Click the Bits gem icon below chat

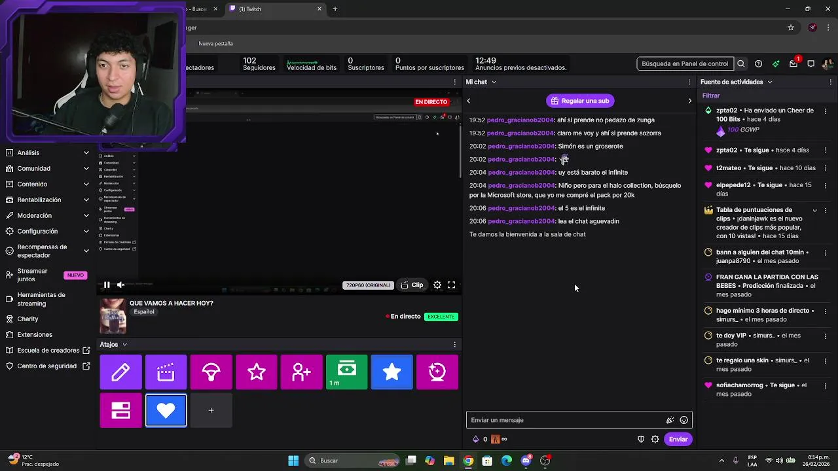(476, 439)
